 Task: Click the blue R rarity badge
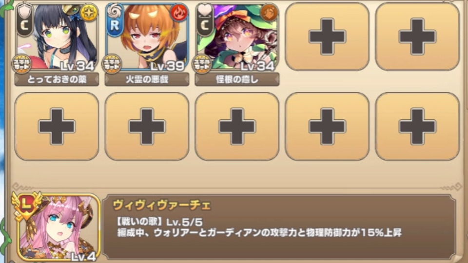point(115,19)
